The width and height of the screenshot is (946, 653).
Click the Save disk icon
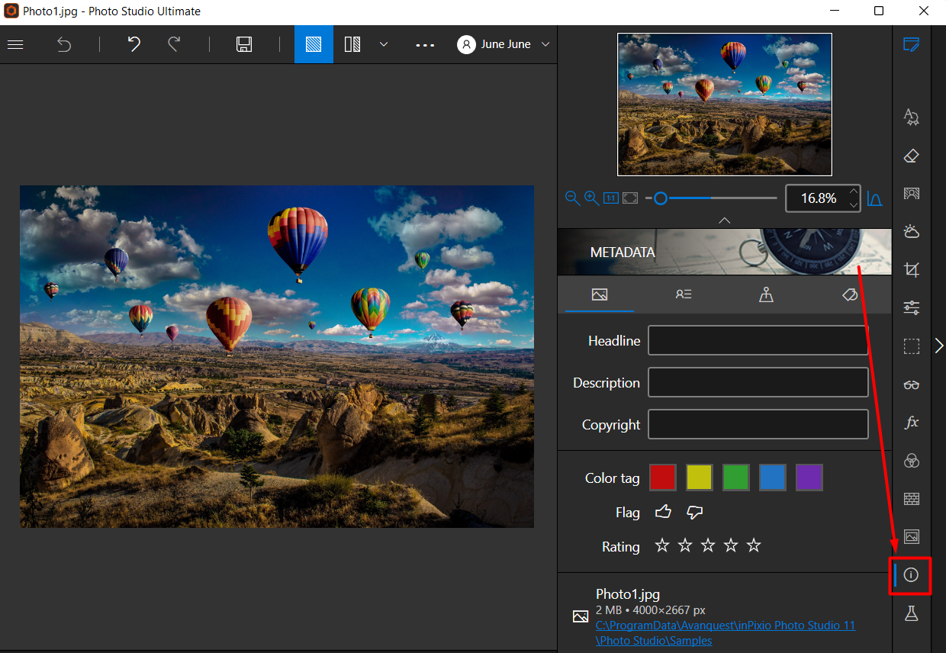click(x=244, y=44)
